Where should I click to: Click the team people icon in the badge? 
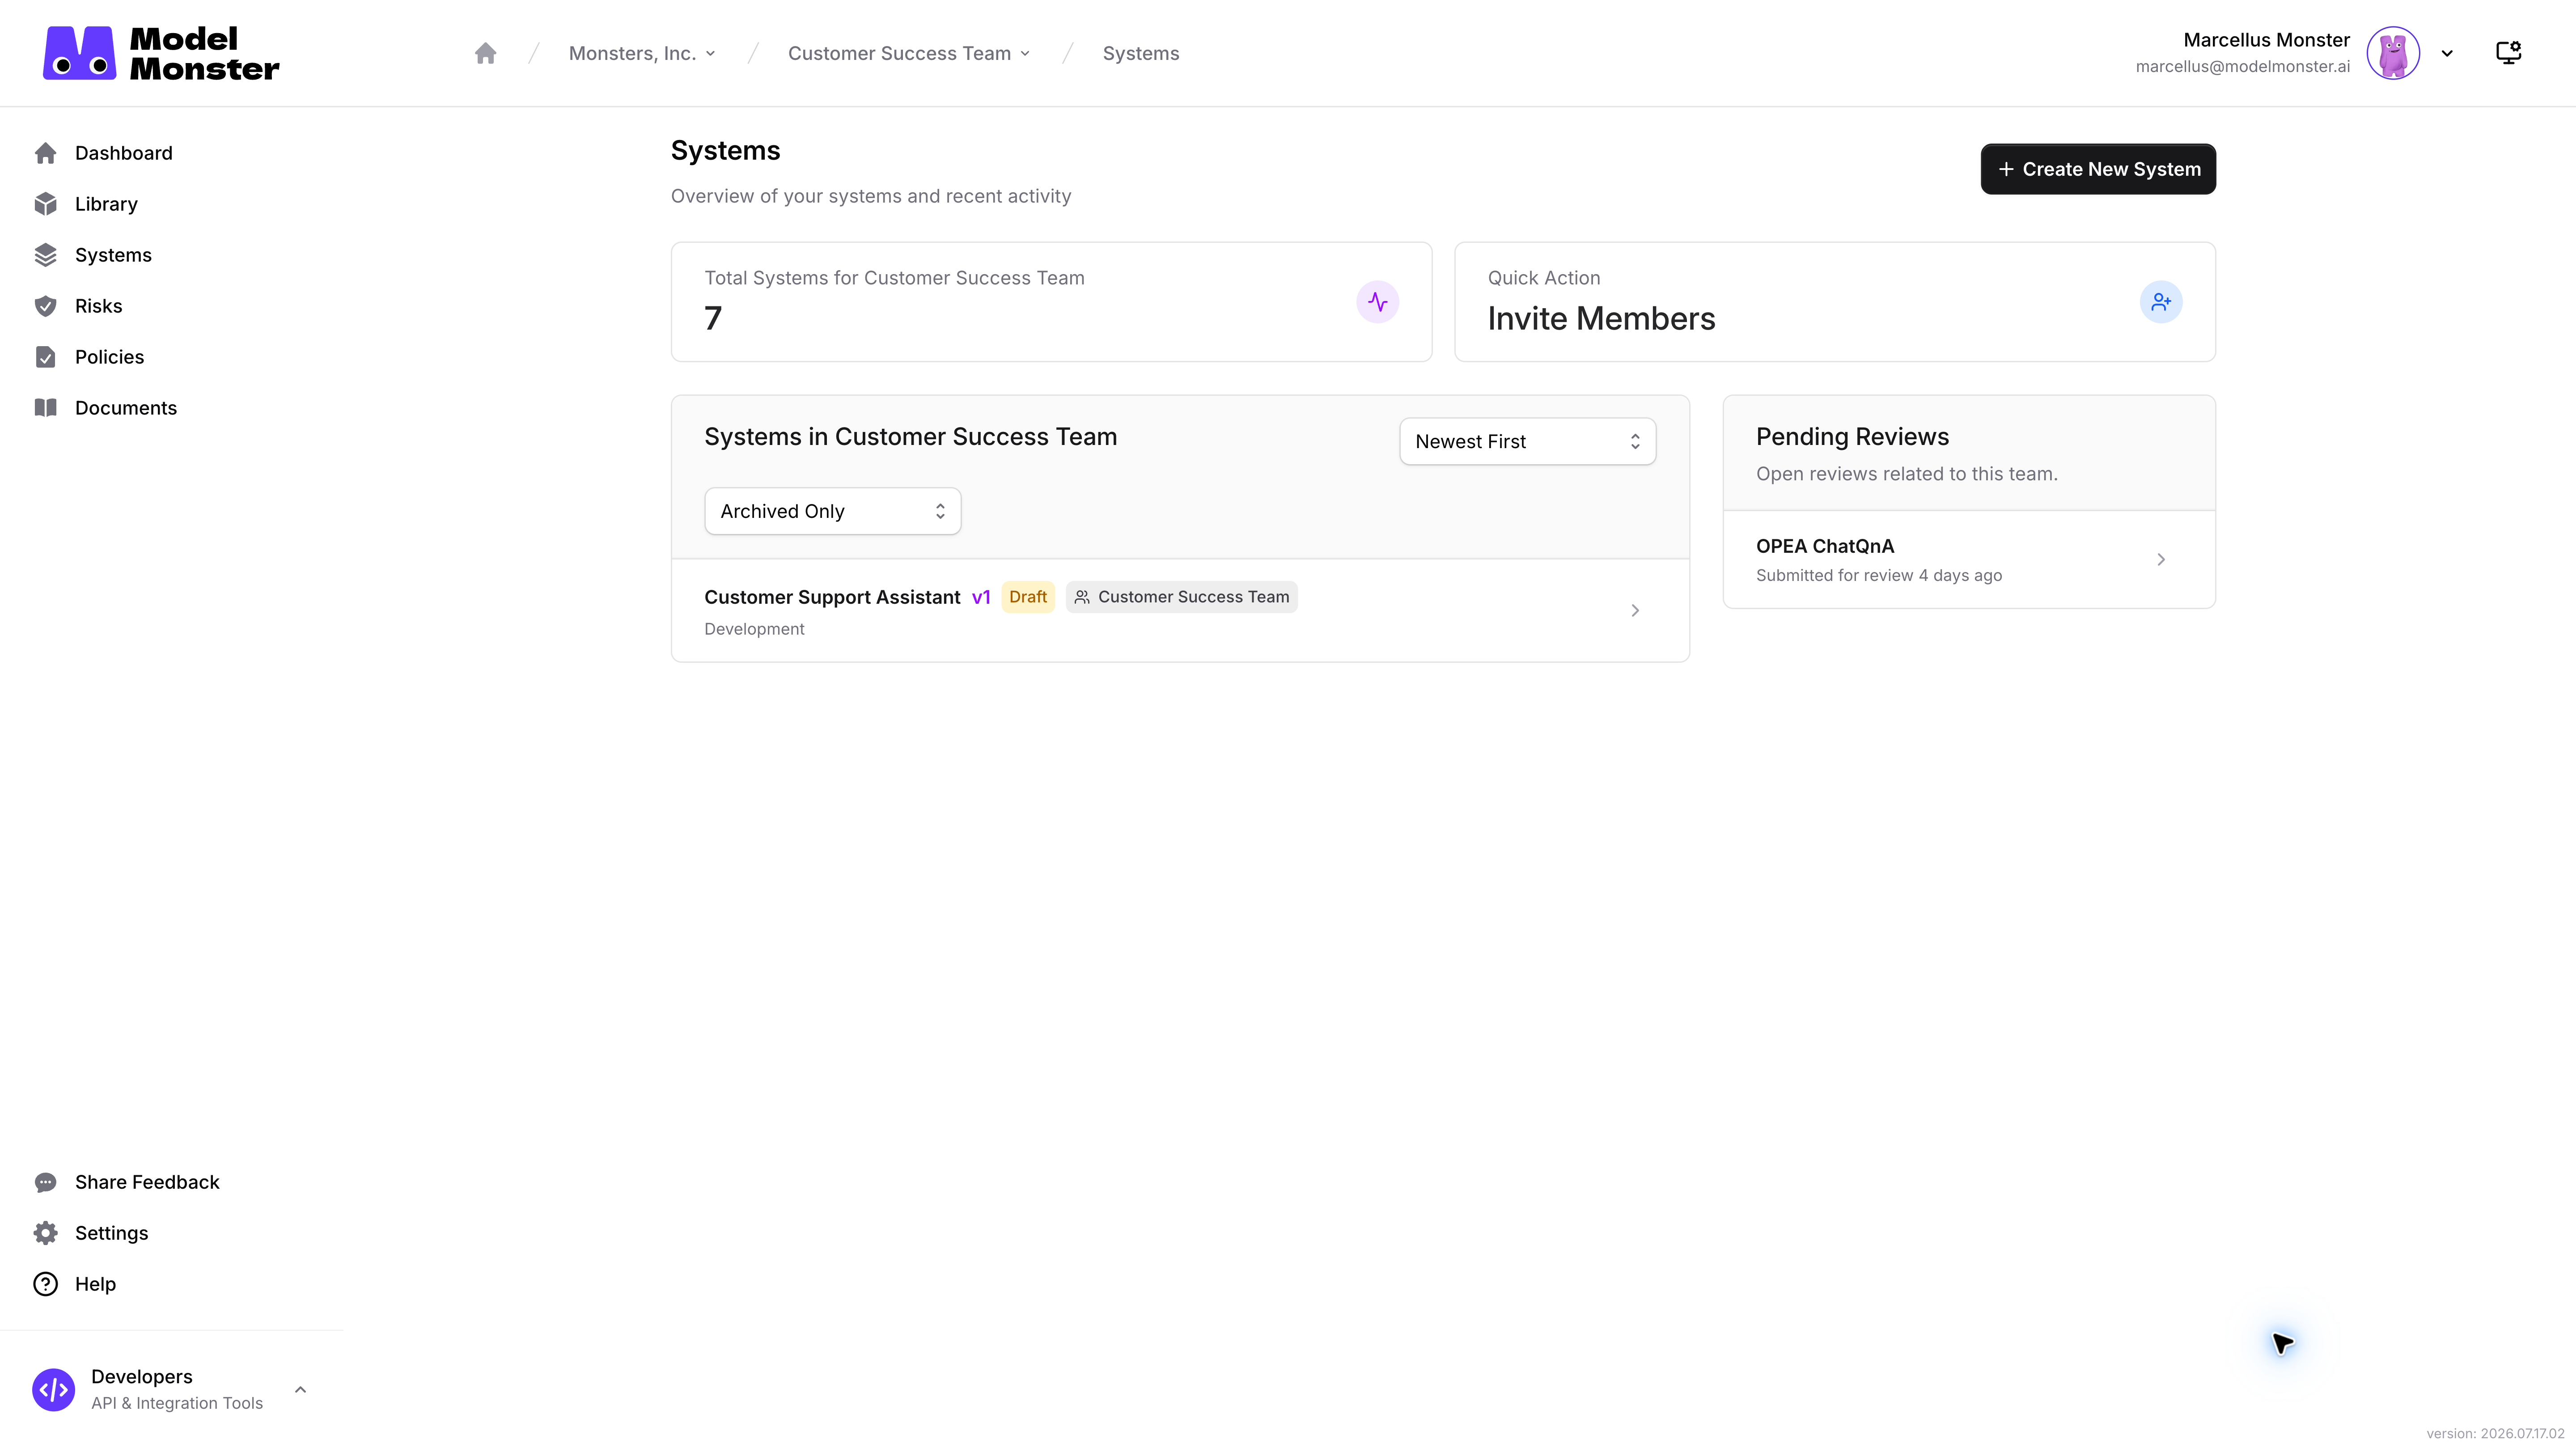[1082, 597]
